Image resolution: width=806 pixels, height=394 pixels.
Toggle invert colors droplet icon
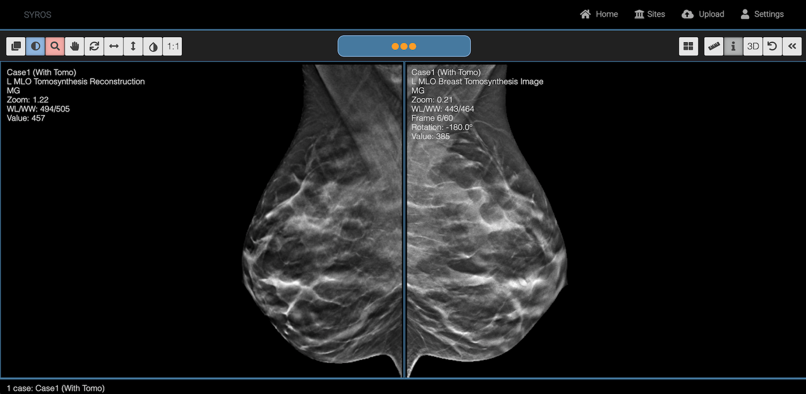(x=153, y=46)
